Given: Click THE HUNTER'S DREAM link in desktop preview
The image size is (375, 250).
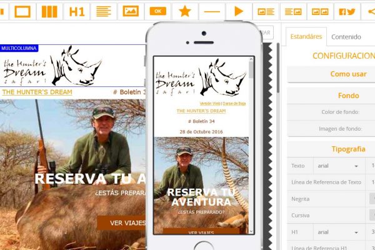Looking at the screenshot, I should tap(37, 92).
